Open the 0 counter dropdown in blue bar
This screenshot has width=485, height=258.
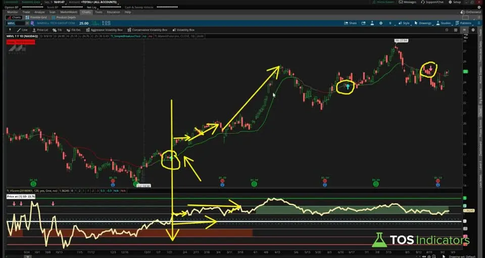[391, 23]
